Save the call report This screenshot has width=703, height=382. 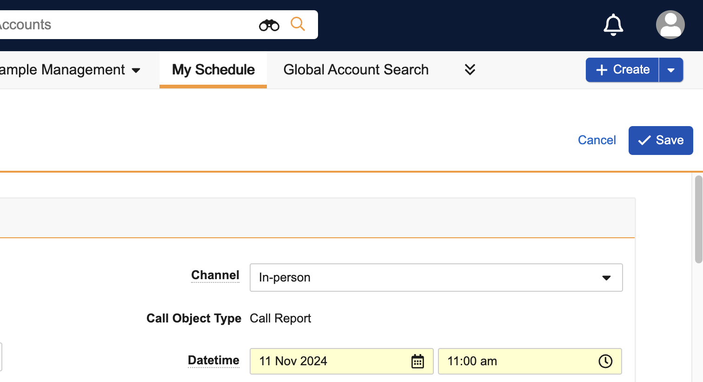coord(660,141)
